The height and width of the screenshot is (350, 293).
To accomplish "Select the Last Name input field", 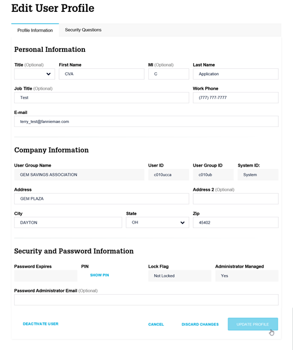I will click(236, 74).
